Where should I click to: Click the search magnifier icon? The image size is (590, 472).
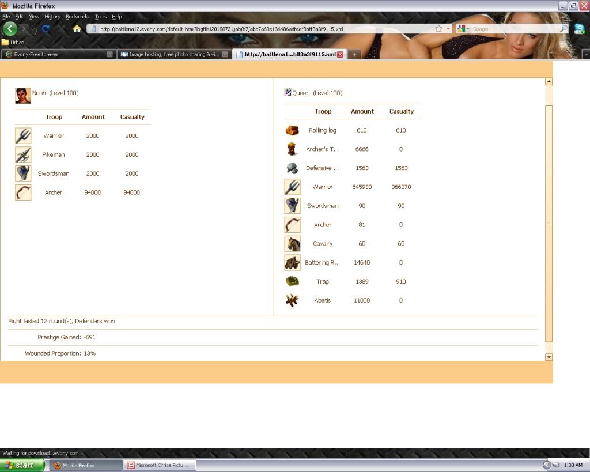[563, 29]
